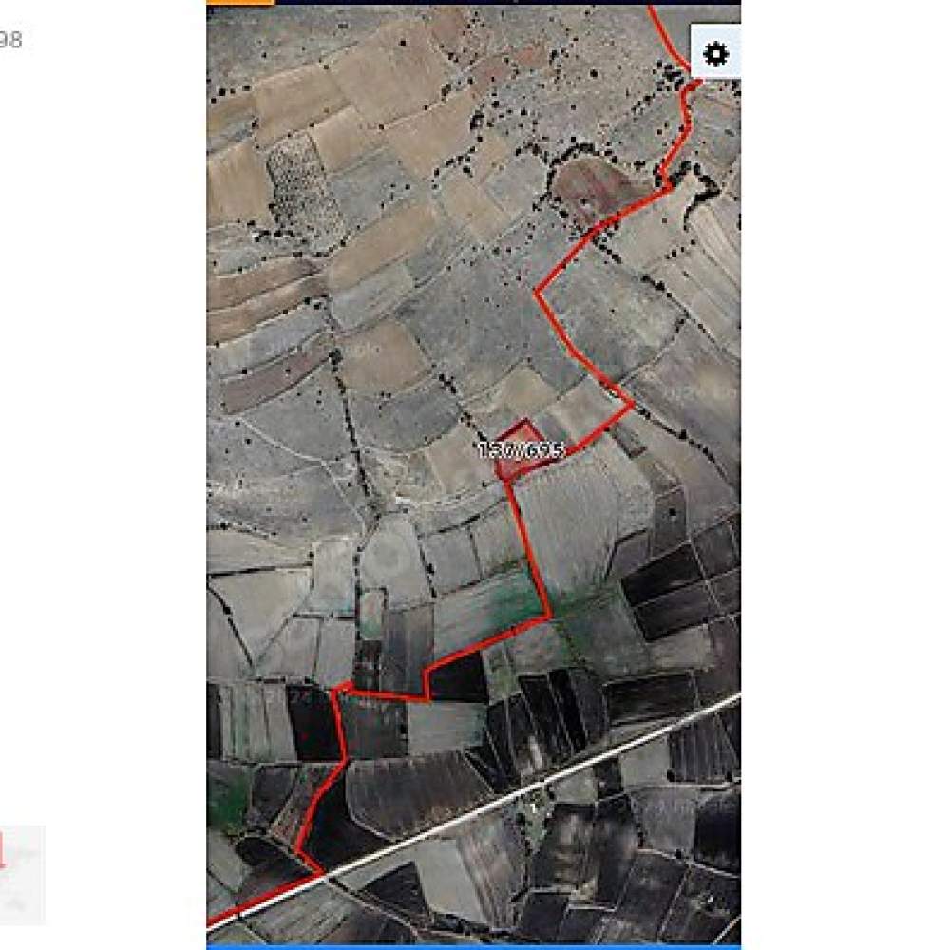Screen dimensions: 950x950
Task: Click the red route corner east of parcel
Action: [x=633, y=403]
